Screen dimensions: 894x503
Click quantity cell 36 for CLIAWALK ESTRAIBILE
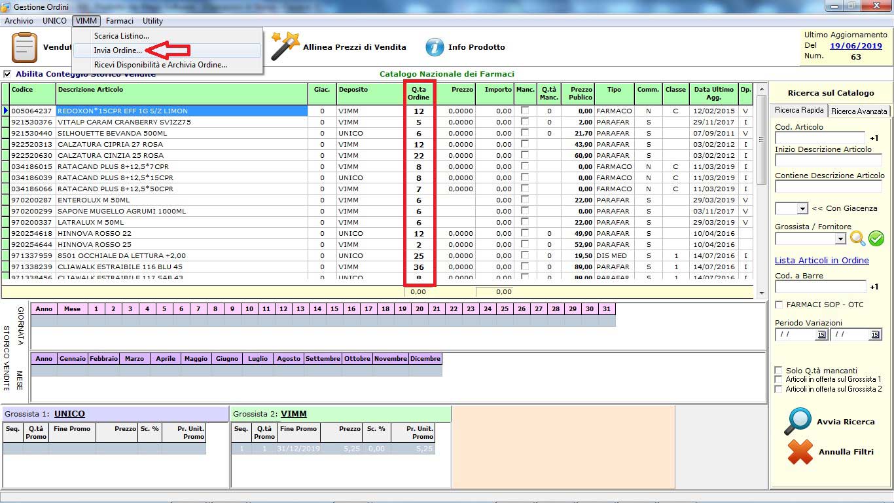419,267
